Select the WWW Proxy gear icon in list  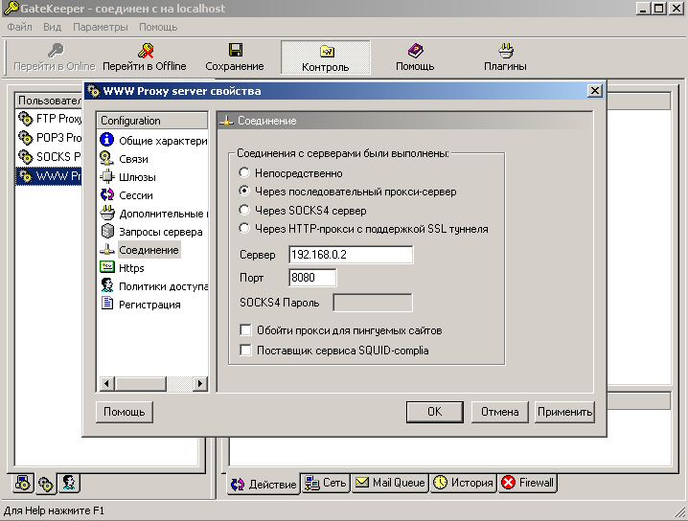click(x=26, y=176)
